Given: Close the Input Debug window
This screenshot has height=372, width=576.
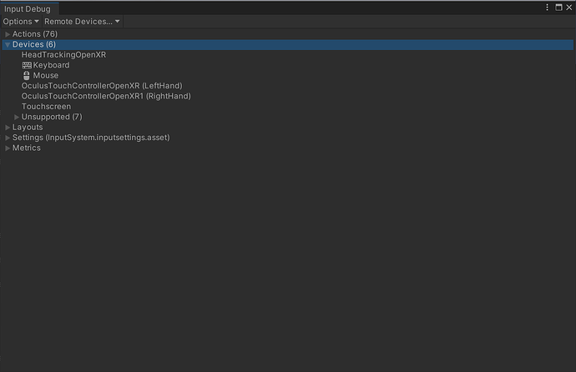Looking at the screenshot, I should coord(568,8).
